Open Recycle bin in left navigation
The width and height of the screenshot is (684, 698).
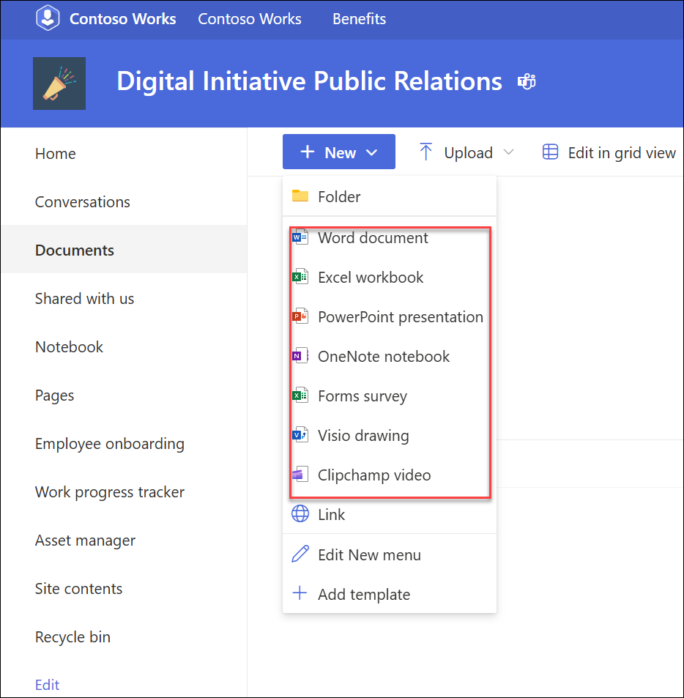73,637
